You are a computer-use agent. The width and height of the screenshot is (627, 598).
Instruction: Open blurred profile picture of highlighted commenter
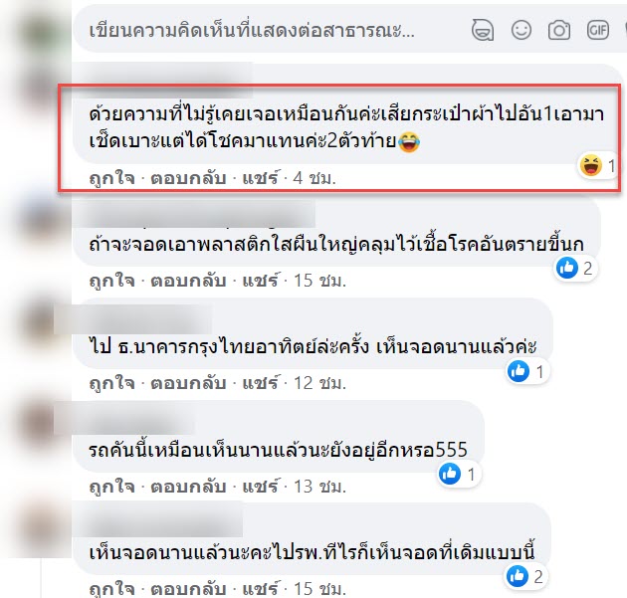(x=45, y=93)
